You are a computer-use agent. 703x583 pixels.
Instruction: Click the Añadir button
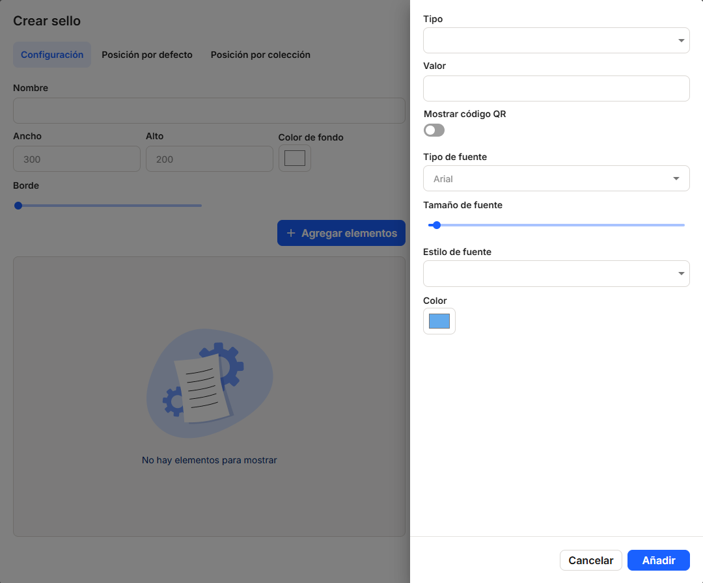pos(658,560)
